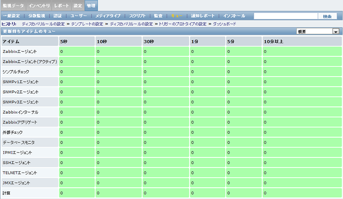
Task: Go to the 認証 submenu
Action: pos(58,16)
